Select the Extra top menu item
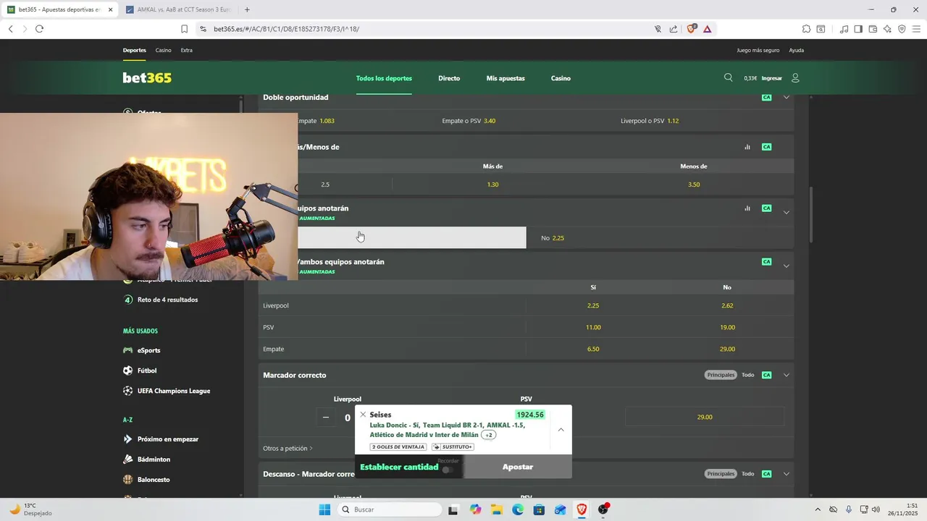Screen dimensions: 927x521 point(187,51)
